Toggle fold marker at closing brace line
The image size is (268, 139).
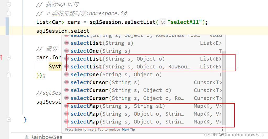9,120
